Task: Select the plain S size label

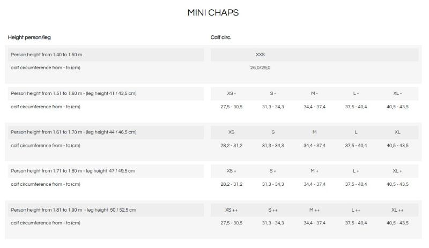Action: point(273,132)
